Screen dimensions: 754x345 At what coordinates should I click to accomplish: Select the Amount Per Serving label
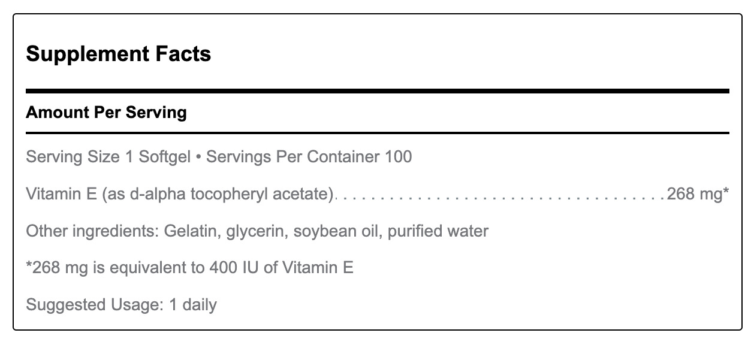point(107,113)
